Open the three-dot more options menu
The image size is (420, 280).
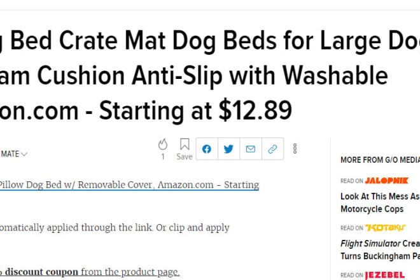pyautogui.click(x=295, y=148)
